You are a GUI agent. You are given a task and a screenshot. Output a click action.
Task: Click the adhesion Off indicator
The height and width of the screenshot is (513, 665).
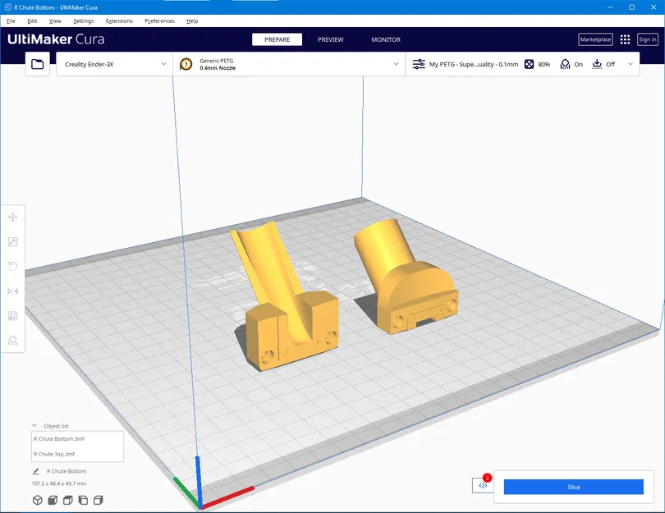(x=603, y=65)
